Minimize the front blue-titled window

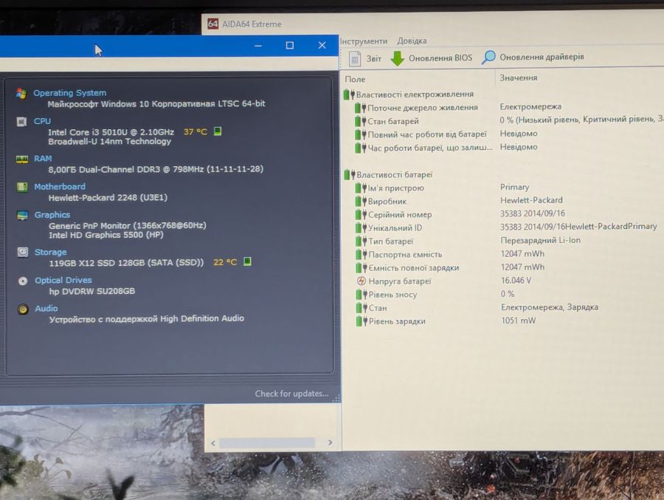(258, 46)
